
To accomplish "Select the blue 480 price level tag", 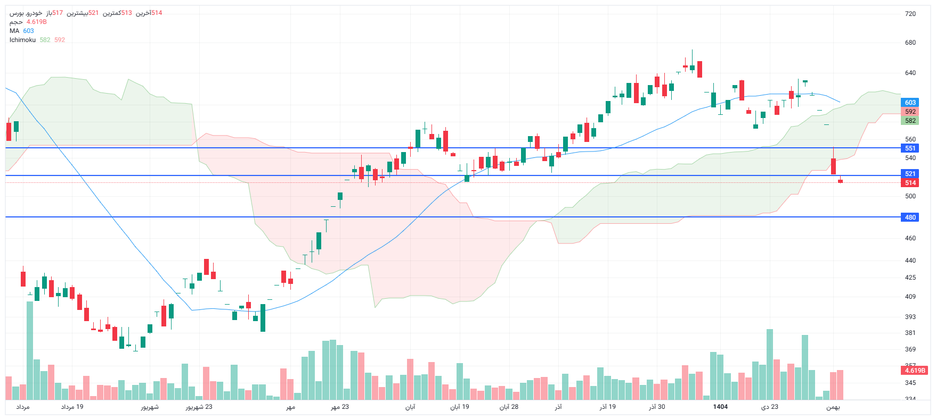I will (910, 217).
